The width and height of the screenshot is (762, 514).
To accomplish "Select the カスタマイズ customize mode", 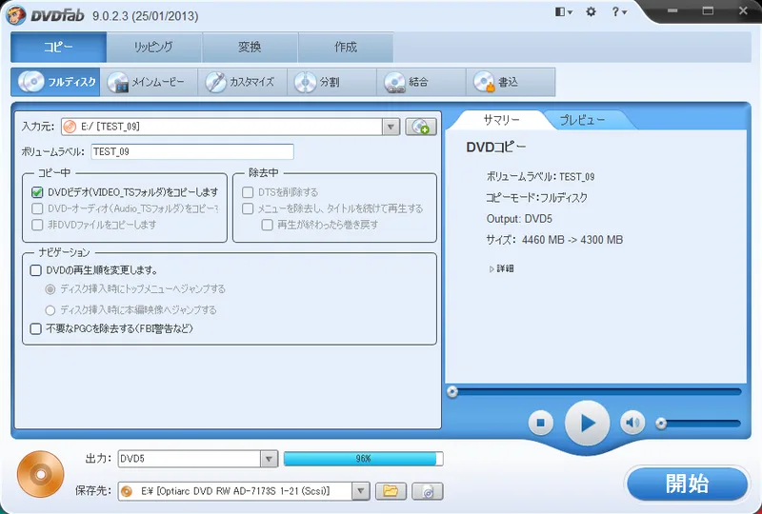I will pyautogui.click(x=243, y=82).
